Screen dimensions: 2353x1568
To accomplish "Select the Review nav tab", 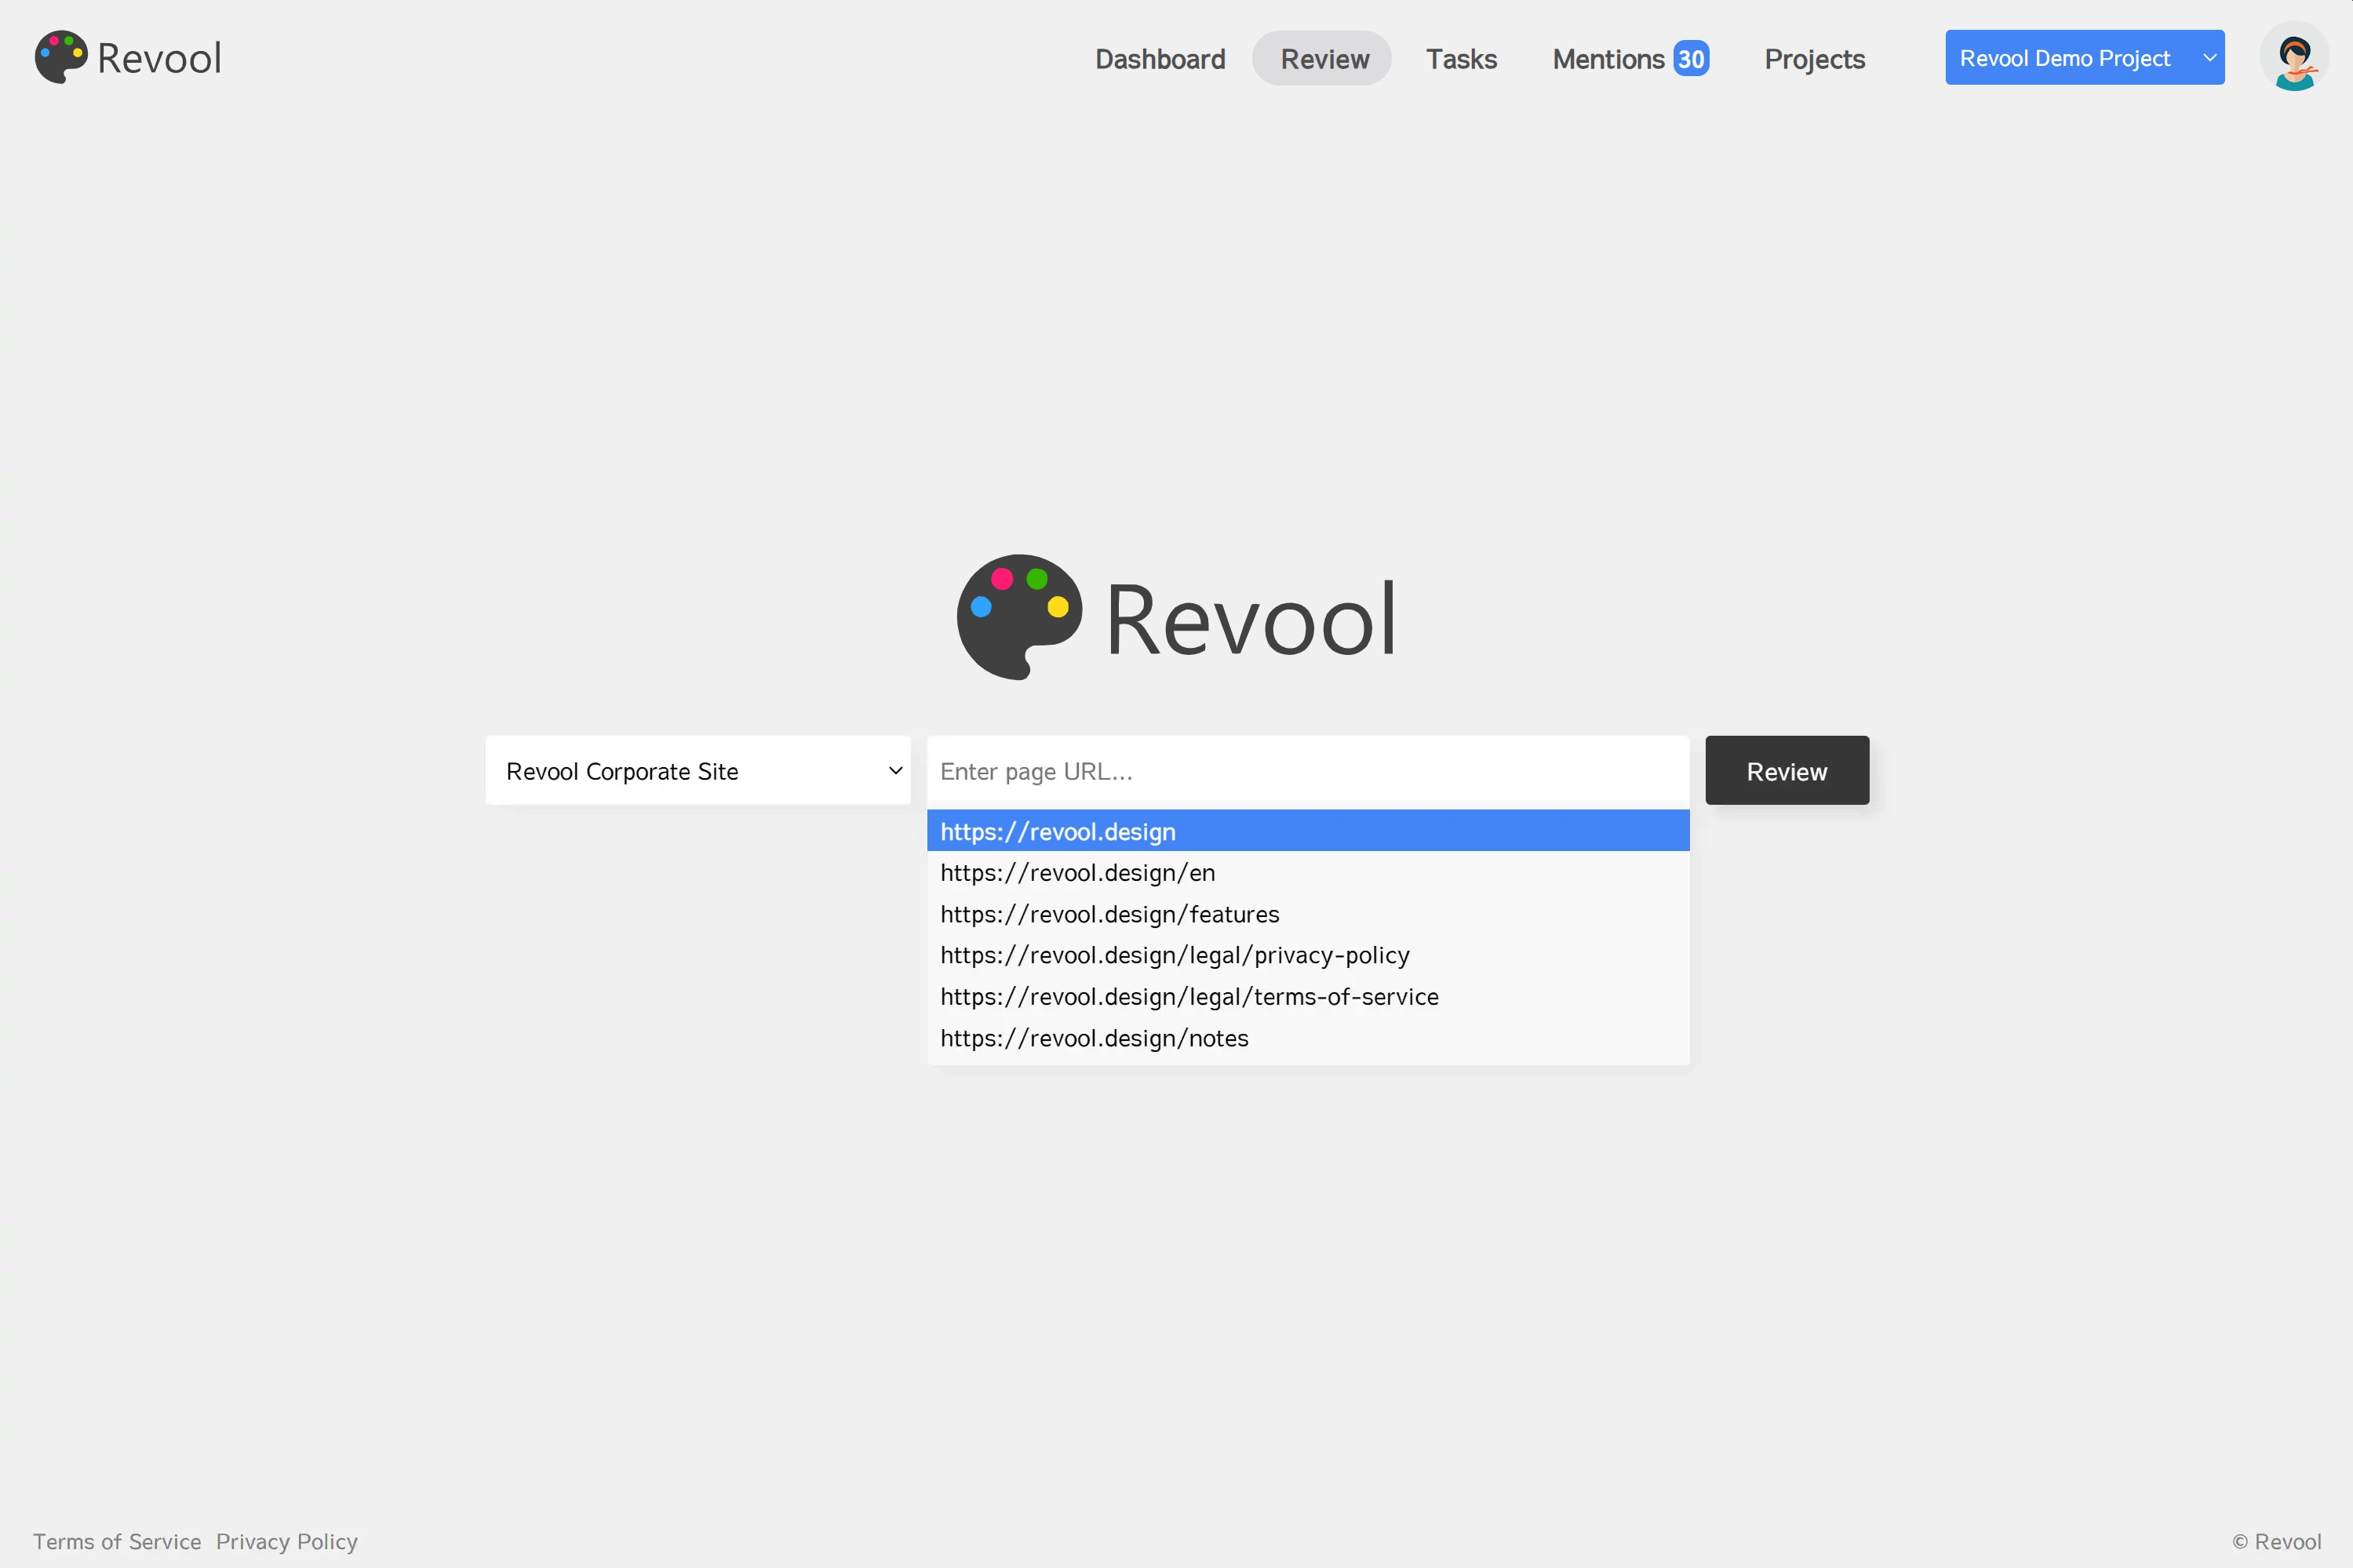I will tap(1324, 59).
